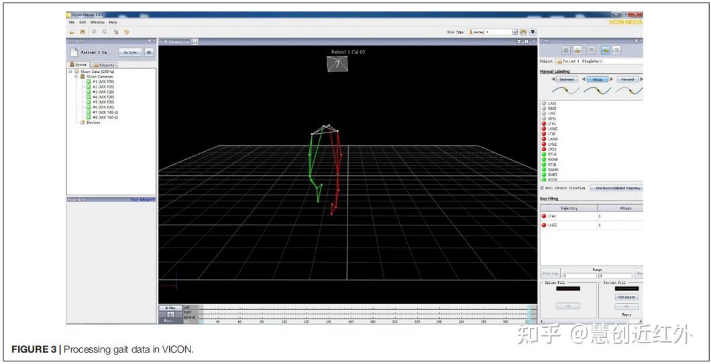Split the 3D view vertically
Image resolution: width=711 pixels, height=364 pixels.
click(527, 41)
